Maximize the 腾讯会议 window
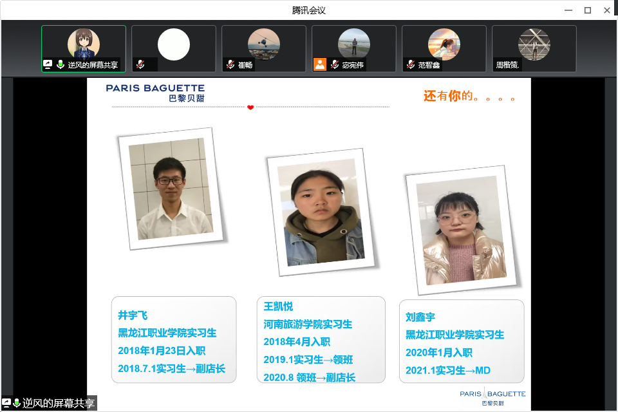Screen dimensions: 618x412 click(x=587, y=10)
